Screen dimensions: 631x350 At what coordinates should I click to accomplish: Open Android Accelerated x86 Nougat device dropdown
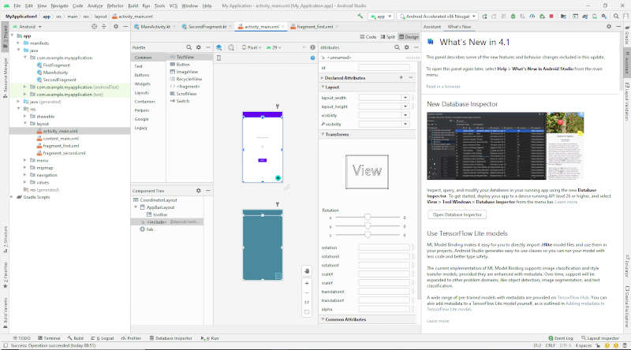pos(437,17)
